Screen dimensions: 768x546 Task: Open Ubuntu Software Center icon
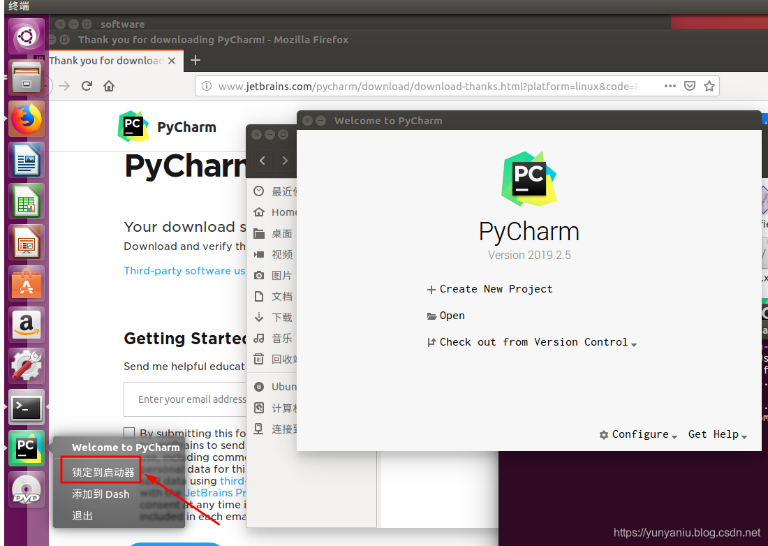pyautogui.click(x=27, y=283)
